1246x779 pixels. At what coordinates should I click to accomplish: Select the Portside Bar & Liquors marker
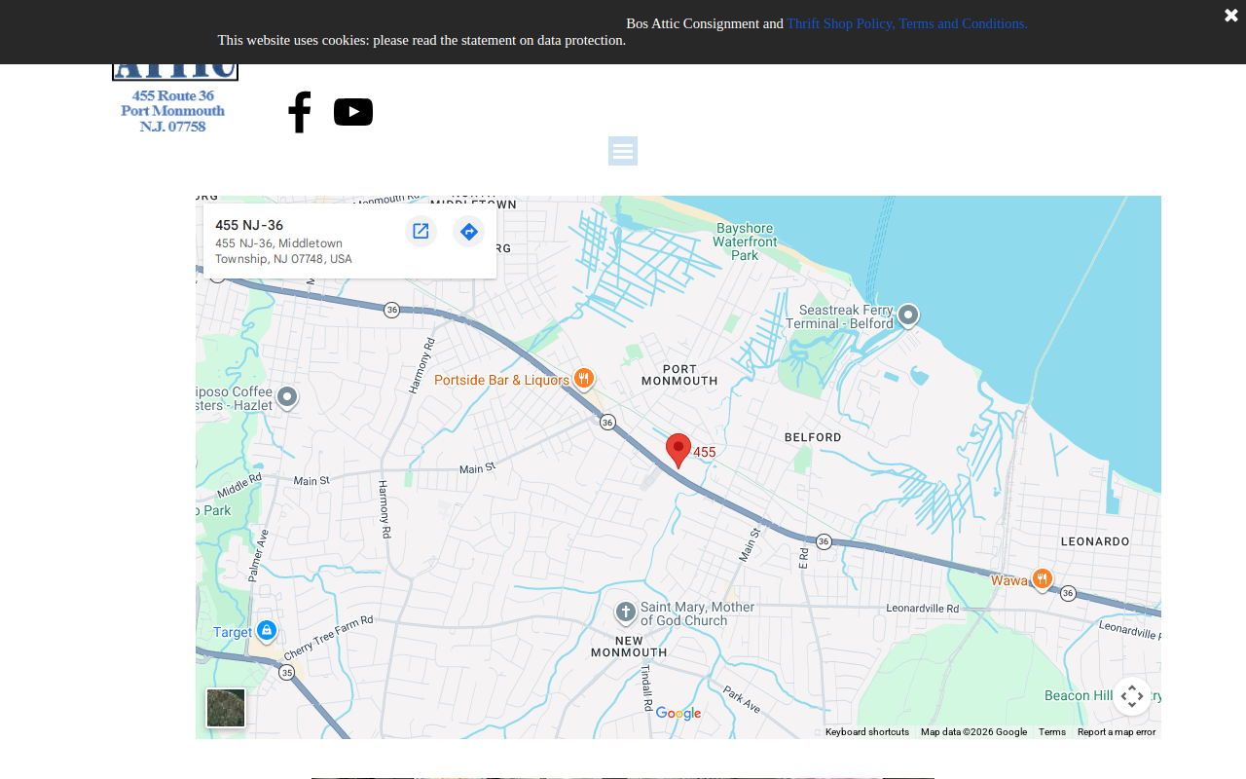584,379
